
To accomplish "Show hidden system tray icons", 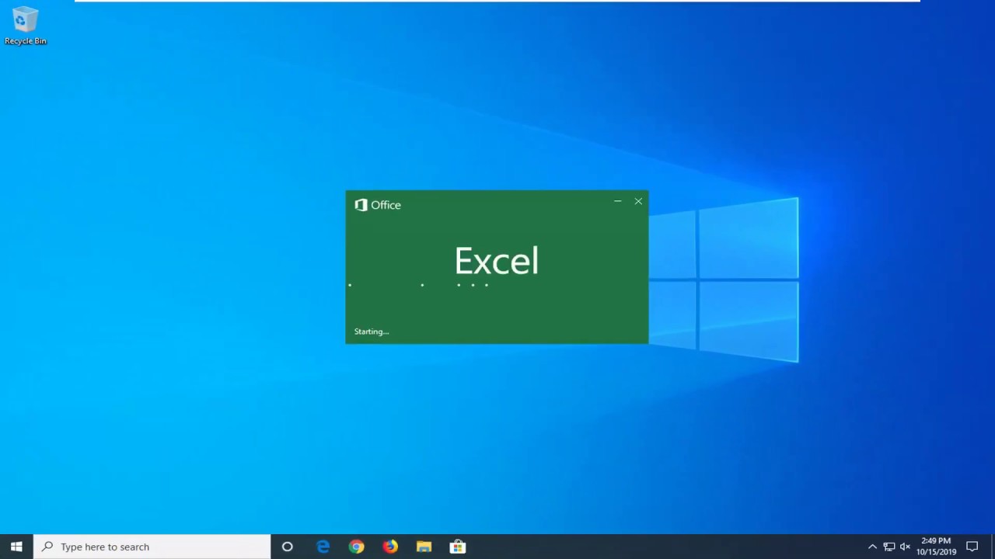I will click(x=872, y=547).
